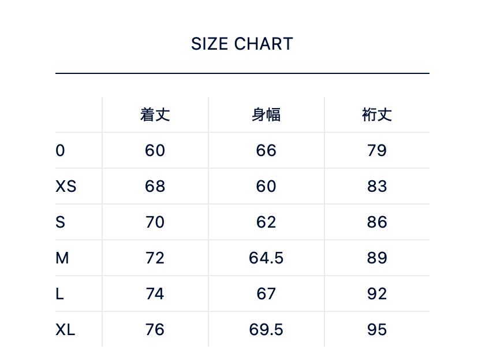Click the 裄丈 value 95 for size XL
Viewport: 478px width, 364px height.
pyautogui.click(x=377, y=330)
